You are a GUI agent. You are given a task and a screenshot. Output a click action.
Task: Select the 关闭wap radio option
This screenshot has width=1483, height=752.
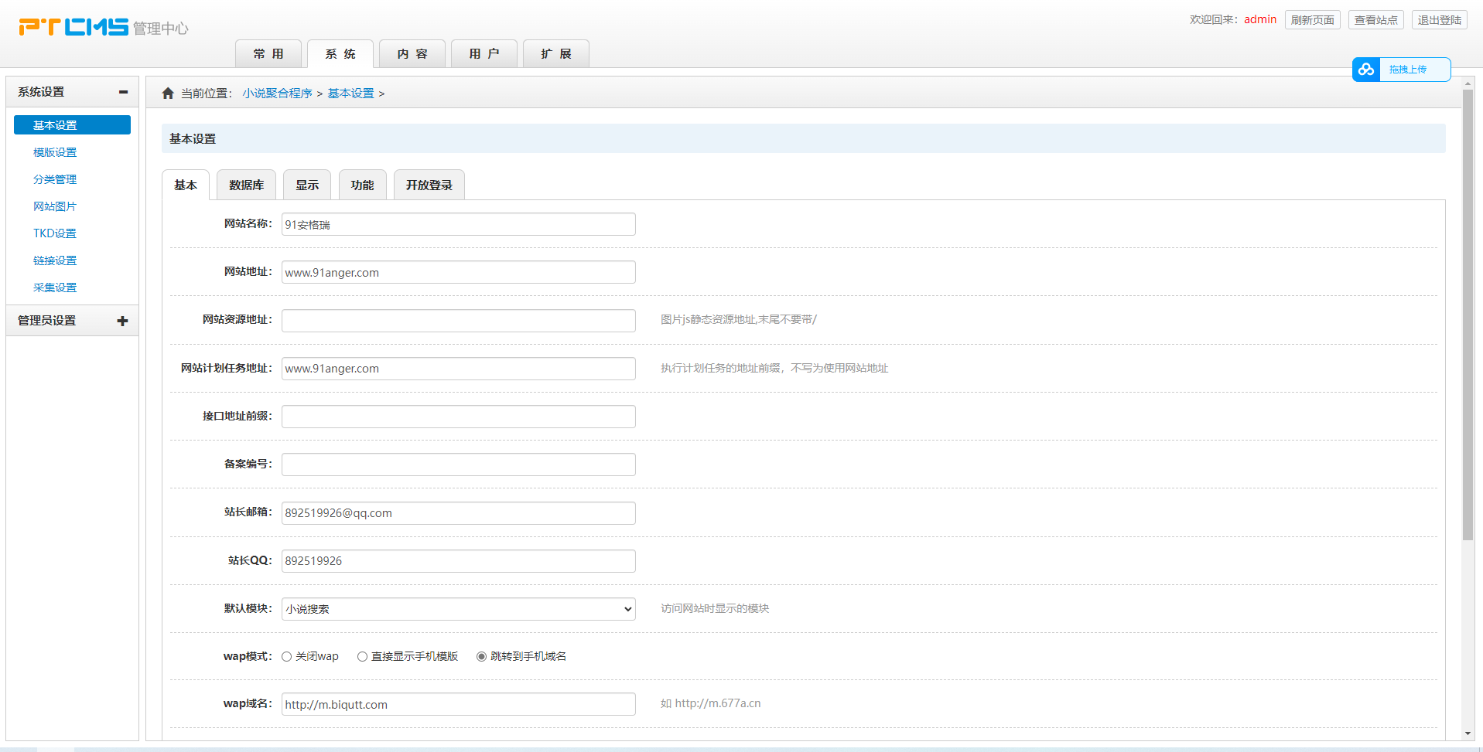(x=287, y=657)
